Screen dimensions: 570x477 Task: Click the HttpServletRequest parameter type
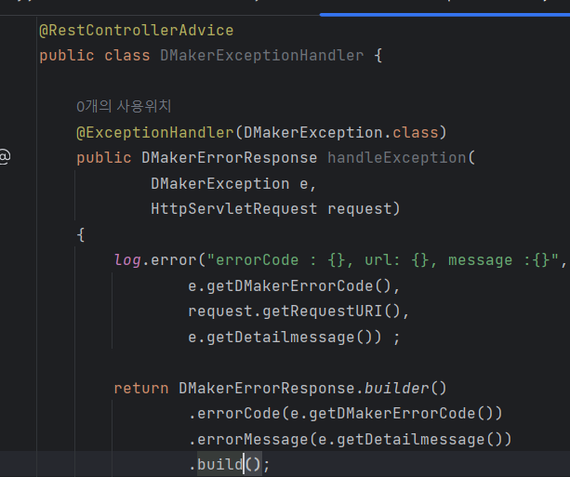point(234,209)
